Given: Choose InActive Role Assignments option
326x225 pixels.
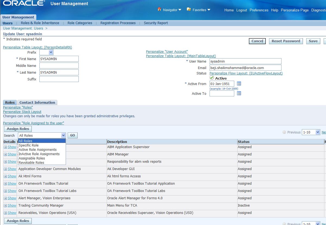Looking at the screenshot, I should point(42,154).
